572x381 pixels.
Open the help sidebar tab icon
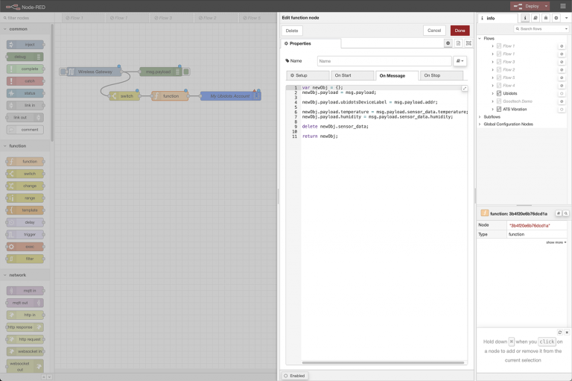536,18
